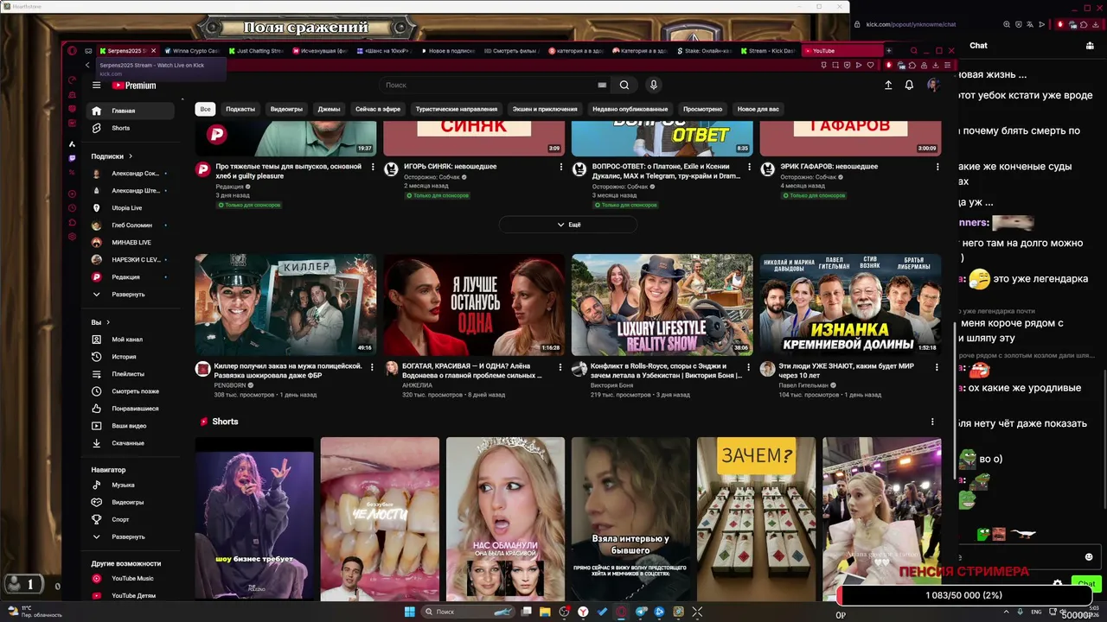Screen dimensions: 1107x622
Task: Open Музыка in the Навигатор section
Action: 132,485
